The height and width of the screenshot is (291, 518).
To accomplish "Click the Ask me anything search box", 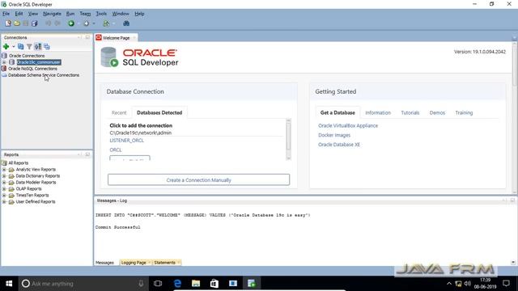I will (83, 284).
